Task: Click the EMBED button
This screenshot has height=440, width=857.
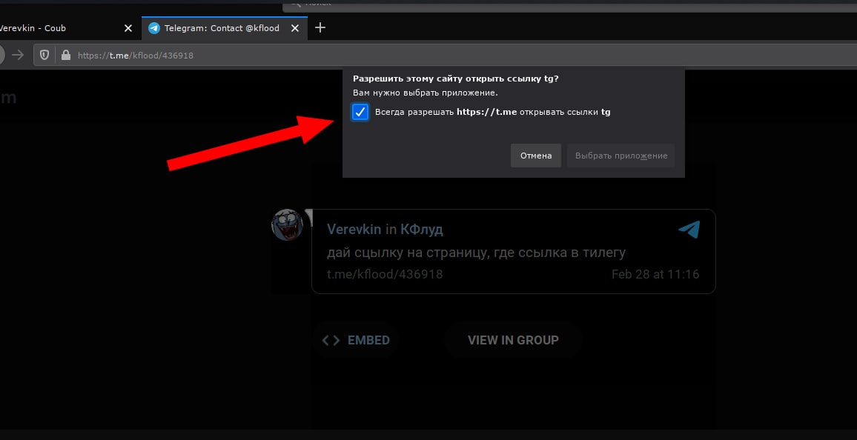Action: click(x=356, y=340)
